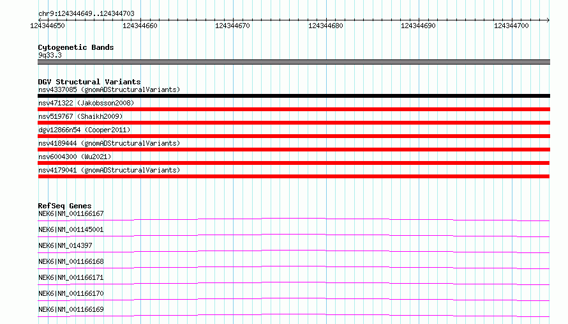Click ruler position 124344700
This screenshot has height=324, width=568.
tap(511, 26)
